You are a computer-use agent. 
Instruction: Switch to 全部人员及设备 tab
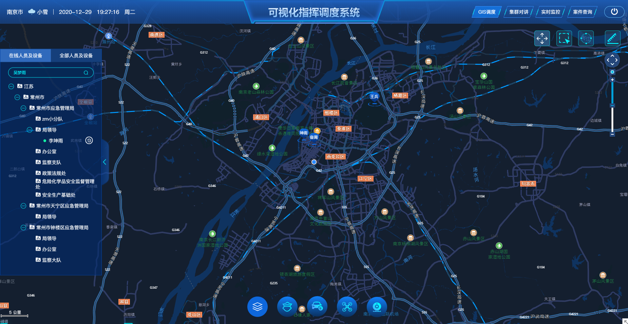(x=76, y=55)
